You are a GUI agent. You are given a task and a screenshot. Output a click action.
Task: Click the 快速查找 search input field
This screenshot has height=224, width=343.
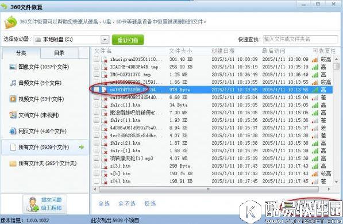(300, 40)
